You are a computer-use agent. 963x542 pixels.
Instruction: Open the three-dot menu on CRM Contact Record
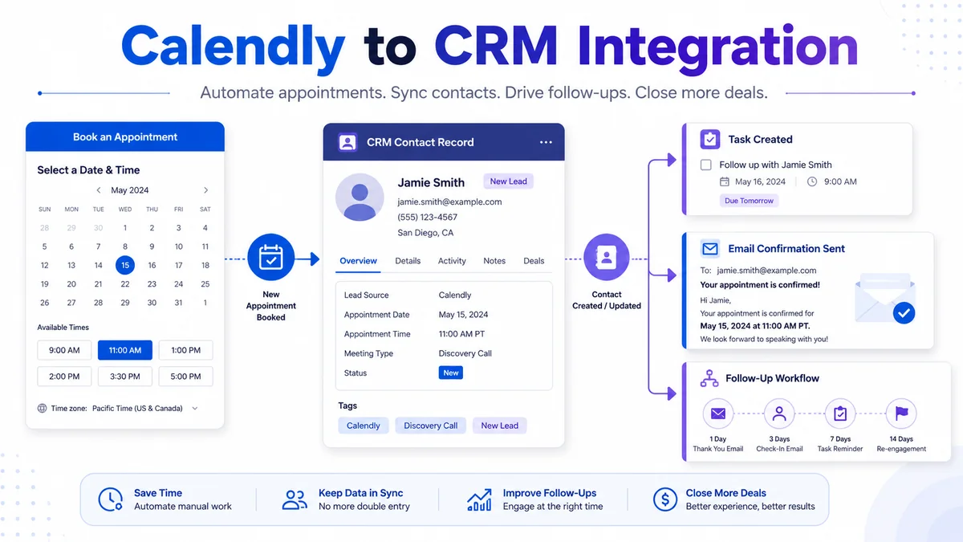pyautogui.click(x=546, y=142)
